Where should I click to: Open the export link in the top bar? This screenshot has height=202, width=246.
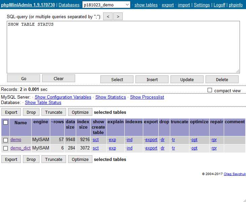coord(168,5)
